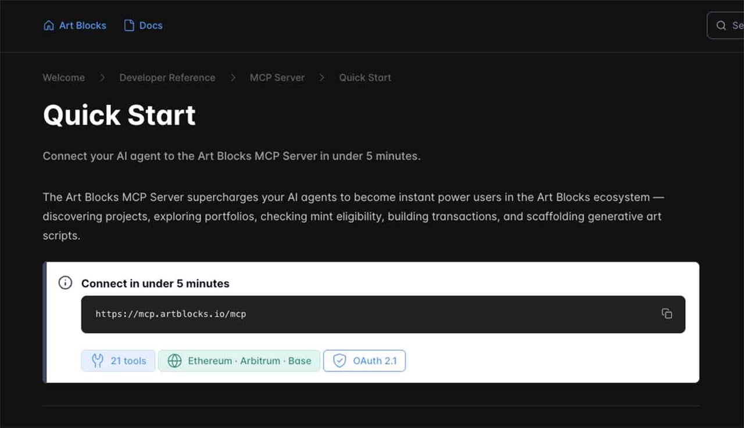Screen dimensions: 744x428
Task: Click the 21 tools badge
Action: click(118, 361)
